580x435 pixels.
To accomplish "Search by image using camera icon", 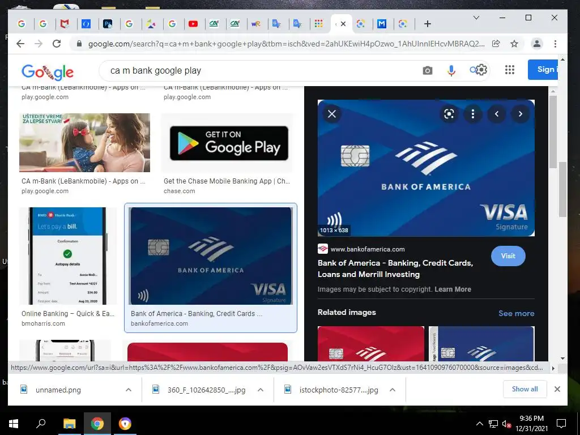I will (427, 70).
